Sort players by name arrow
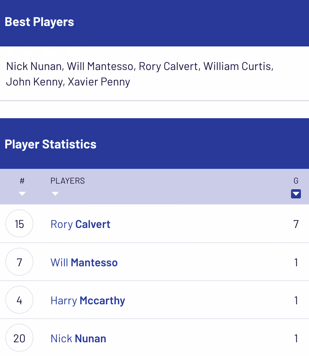The width and height of the screenshot is (309, 356). pyautogui.click(x=55, y=194)
